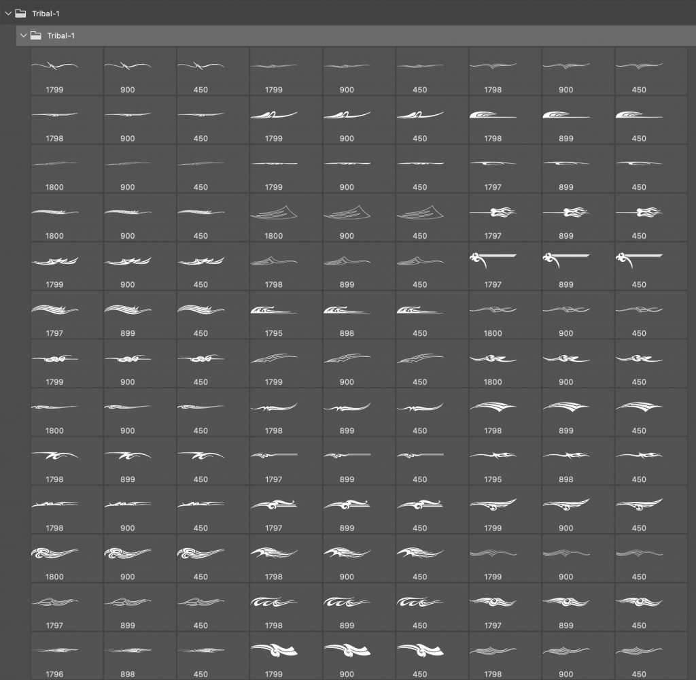Pick the hooked double-line brush sized 1797
696x680 pixels.
[x=493, y=265]
